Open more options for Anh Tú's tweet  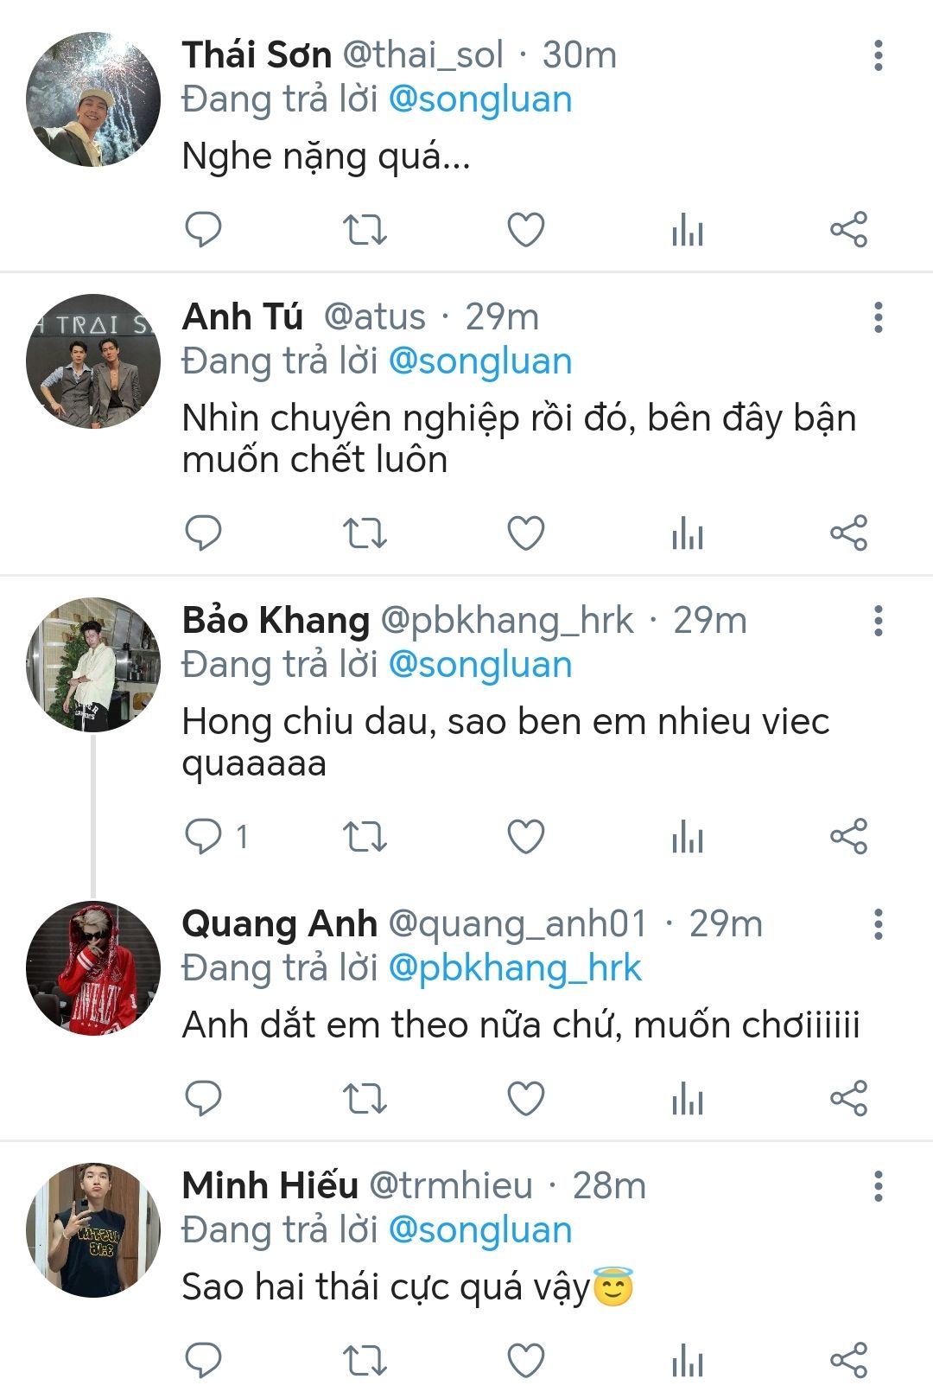[878, 317]
